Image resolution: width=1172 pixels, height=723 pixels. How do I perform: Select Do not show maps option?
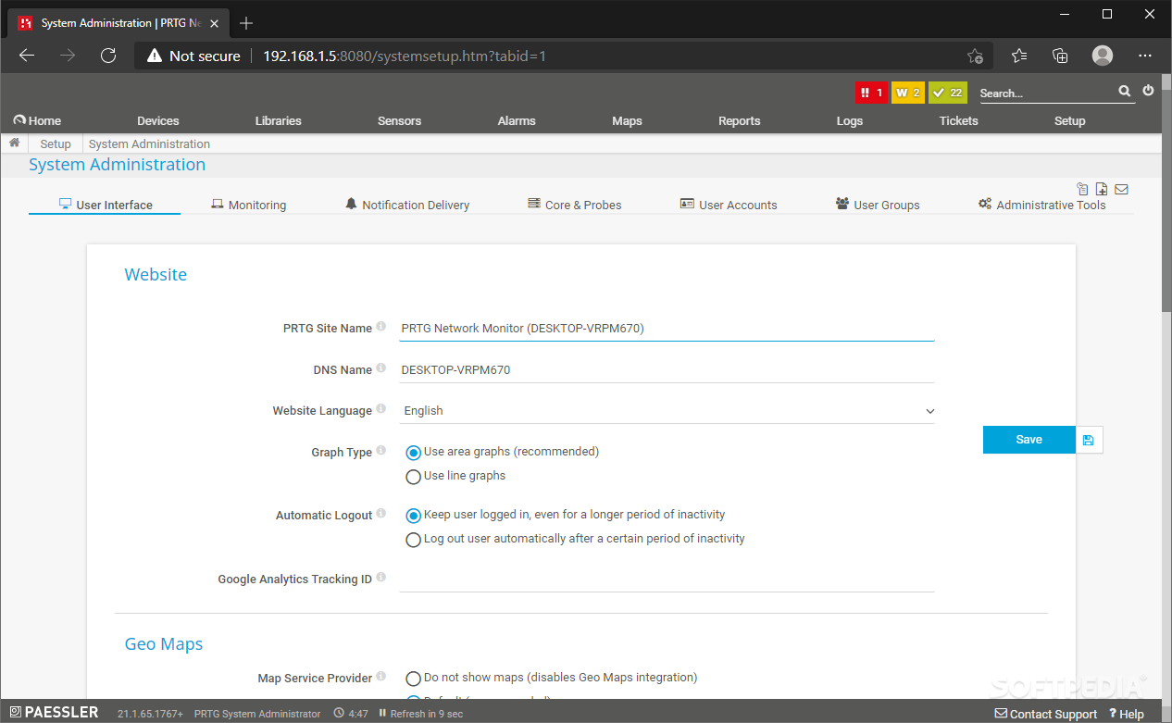click(x=414, y=679)
